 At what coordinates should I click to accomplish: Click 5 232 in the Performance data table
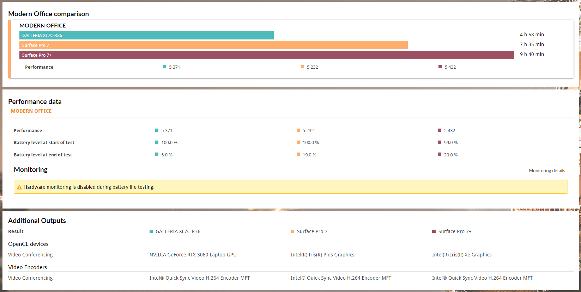coord(308,130)
